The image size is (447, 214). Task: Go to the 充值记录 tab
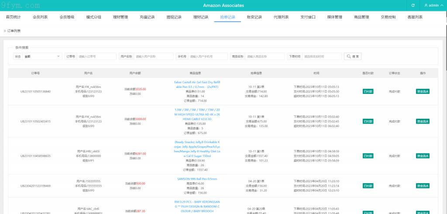pyautogui.click(x=147, y=17)
